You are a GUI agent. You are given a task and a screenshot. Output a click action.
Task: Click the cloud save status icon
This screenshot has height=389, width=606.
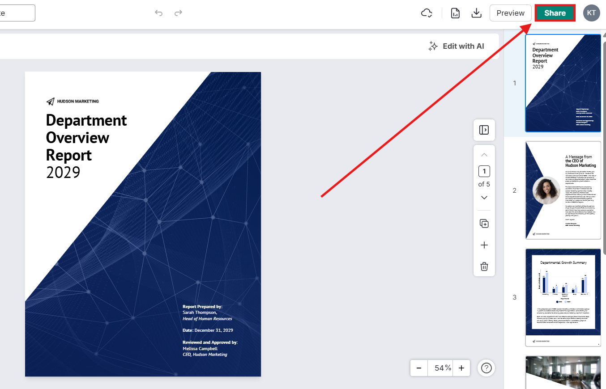click(x=427, y=13)
